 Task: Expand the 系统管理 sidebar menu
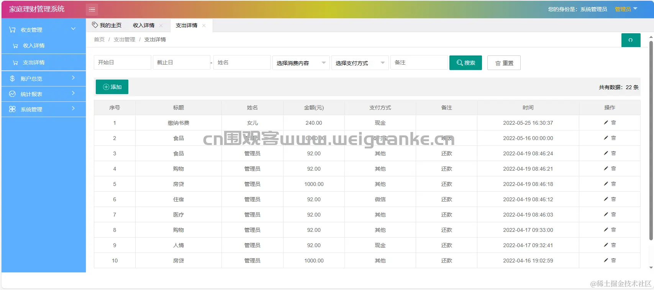(x=73, y=109)
